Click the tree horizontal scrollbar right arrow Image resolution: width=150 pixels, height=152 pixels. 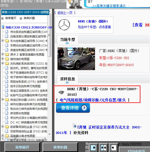[45, 138]
